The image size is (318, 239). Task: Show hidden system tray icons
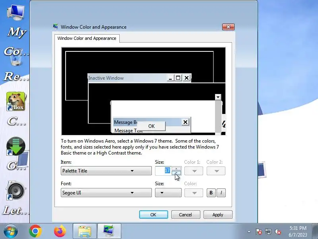(249, 231)
